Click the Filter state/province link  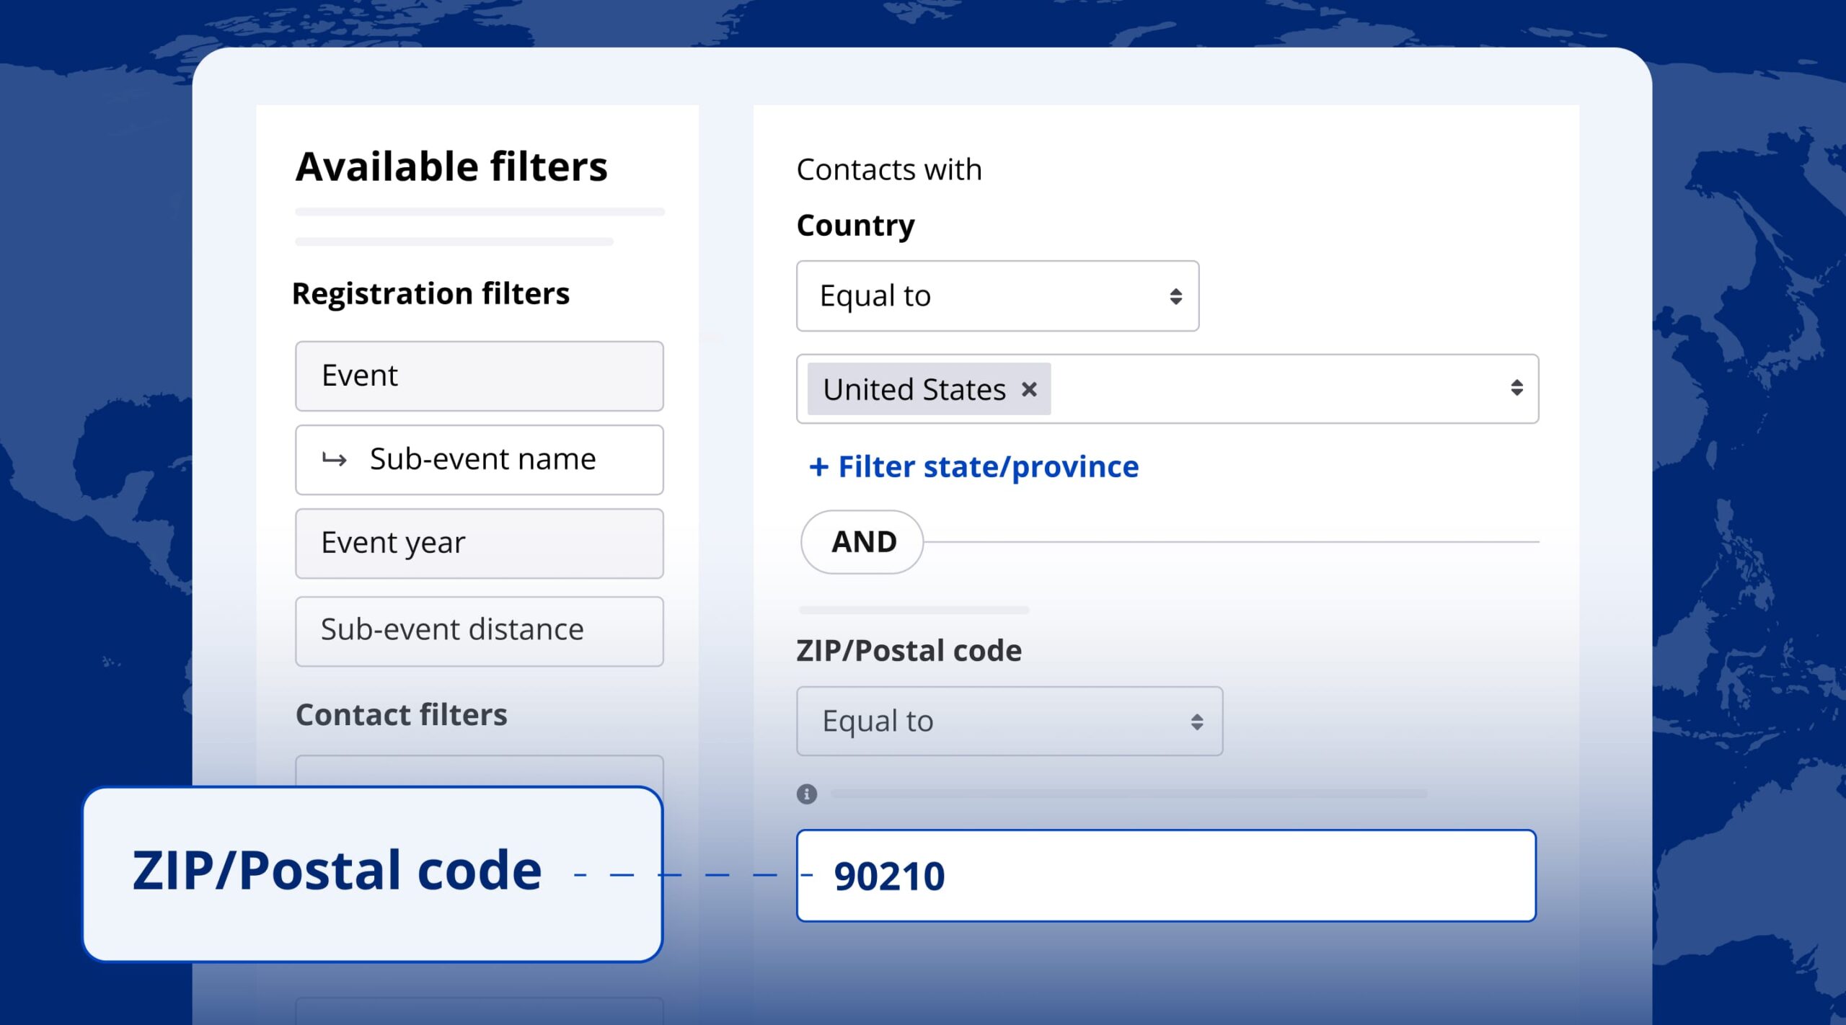(987, 467)
